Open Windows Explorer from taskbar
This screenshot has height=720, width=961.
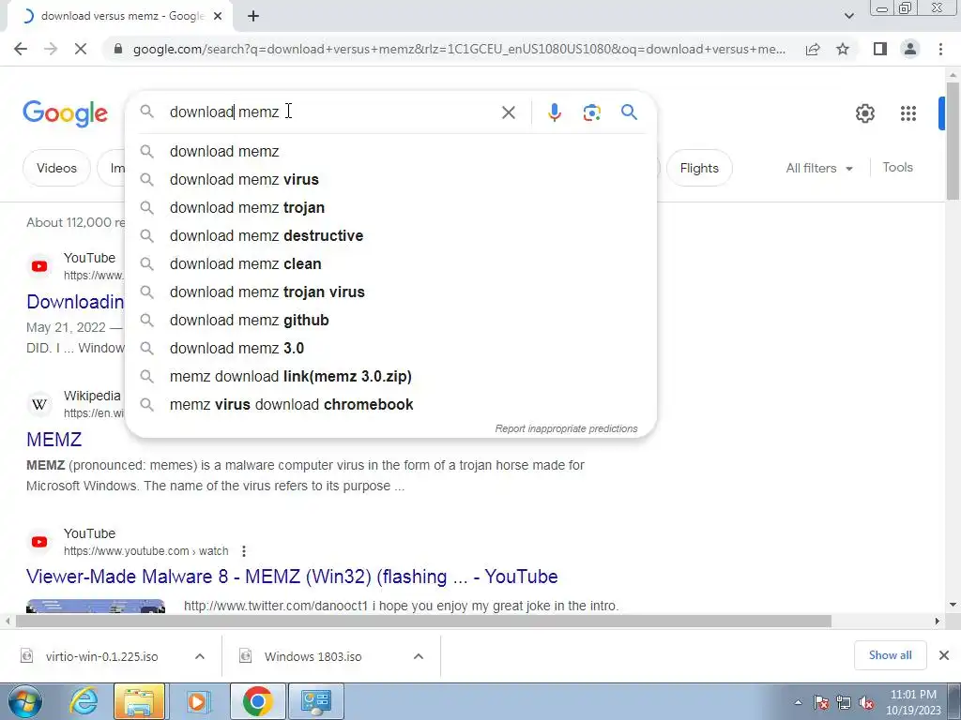[x=139, y=701]
